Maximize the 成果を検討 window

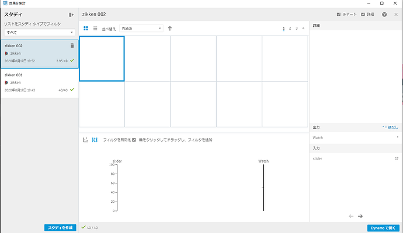(x=381, y=3)
